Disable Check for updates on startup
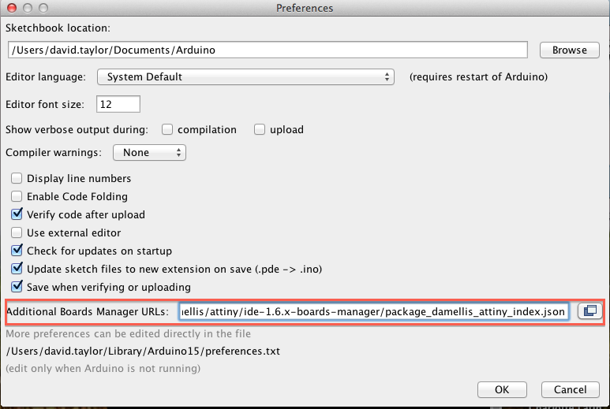 17,251
